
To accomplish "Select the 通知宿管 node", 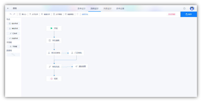I will click(x=80, y=66).
